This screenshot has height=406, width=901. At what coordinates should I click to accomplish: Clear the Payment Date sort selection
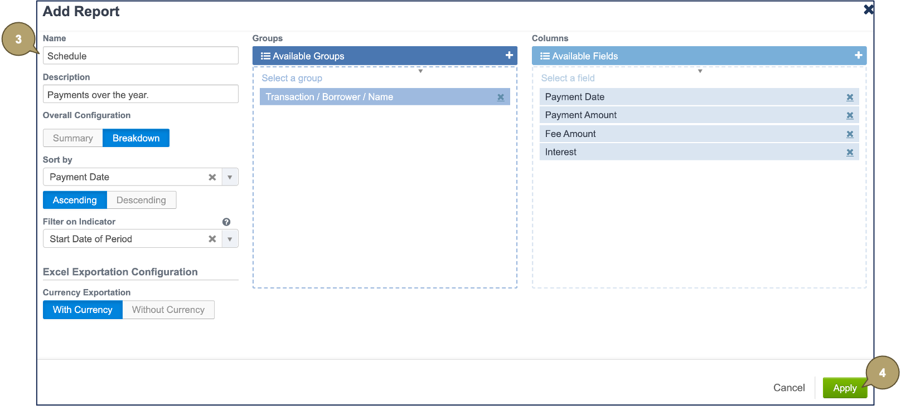pyautogui.click(x=212, y=177)
